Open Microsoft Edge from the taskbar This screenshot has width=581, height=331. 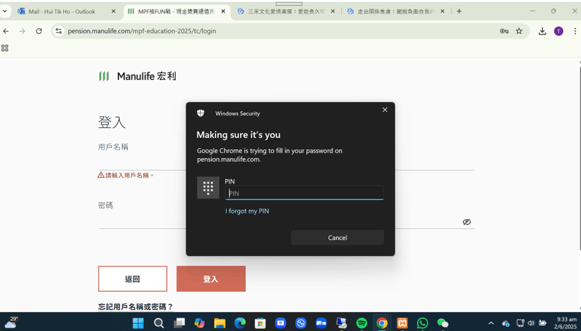pos(240,323)
